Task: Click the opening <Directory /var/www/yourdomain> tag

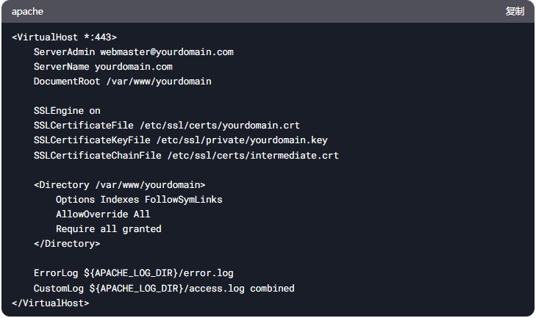Action: point(120,185)
